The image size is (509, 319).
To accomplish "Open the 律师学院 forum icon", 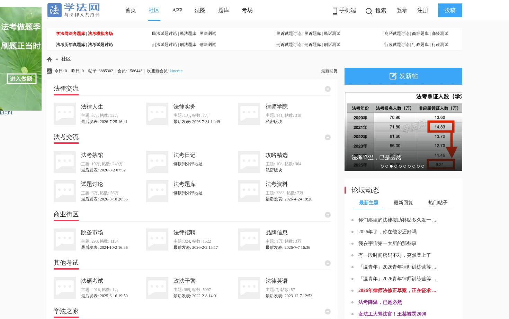I will 249,114.
